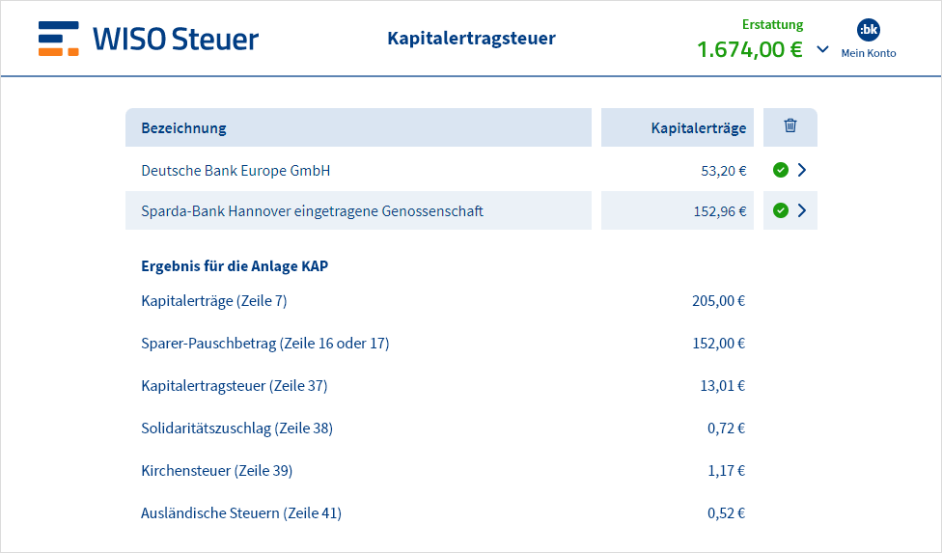Expand Deutsche Bank Europe GmbH entry arrow

(802, 170)
